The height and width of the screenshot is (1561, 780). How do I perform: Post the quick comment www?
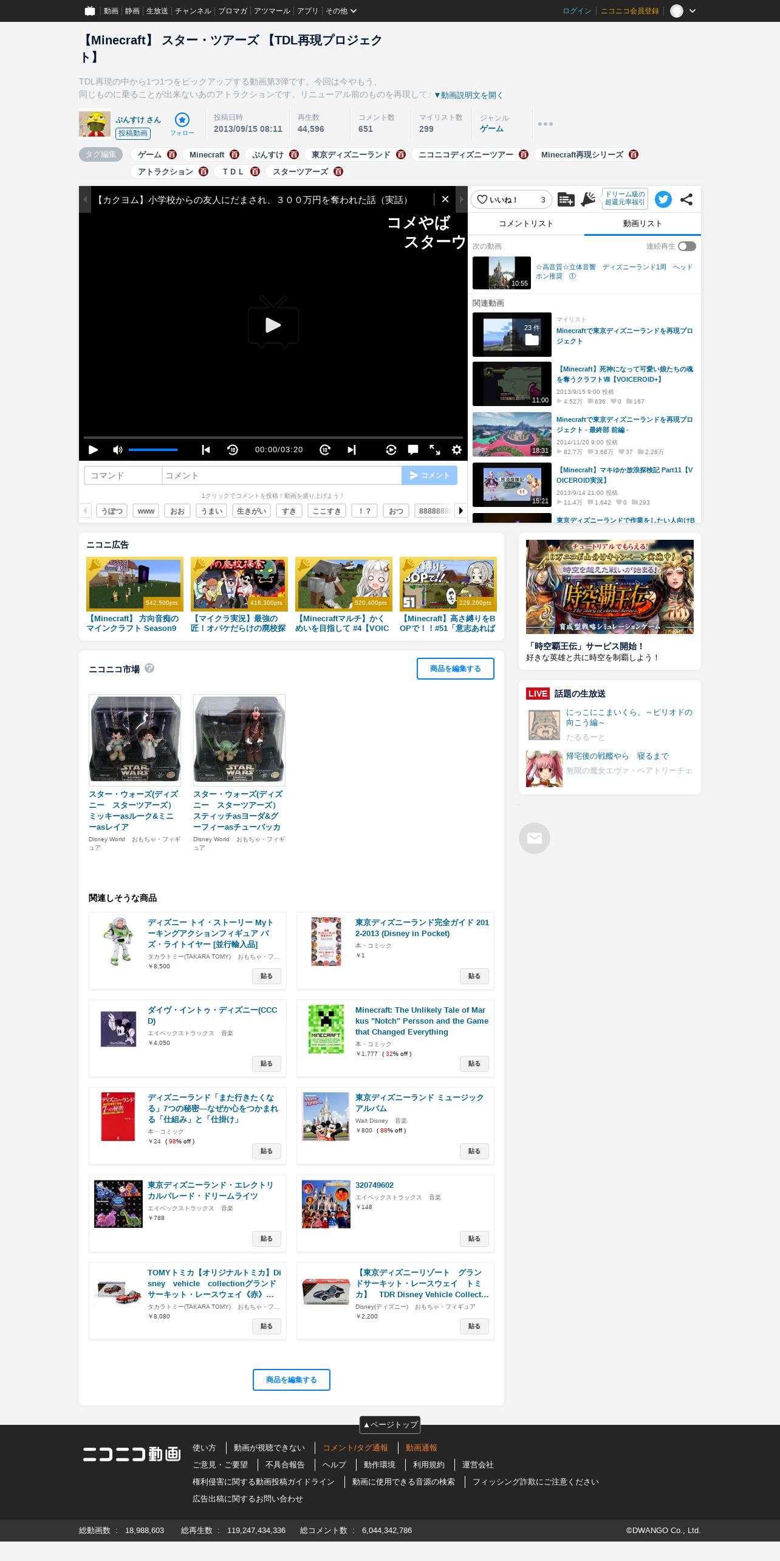click(x=146, y=511)
